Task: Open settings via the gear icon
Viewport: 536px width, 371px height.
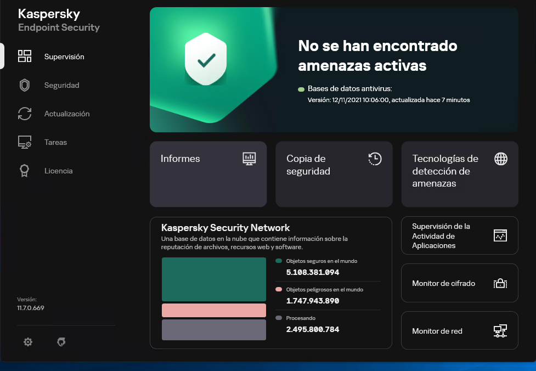Action: (28, 342)
